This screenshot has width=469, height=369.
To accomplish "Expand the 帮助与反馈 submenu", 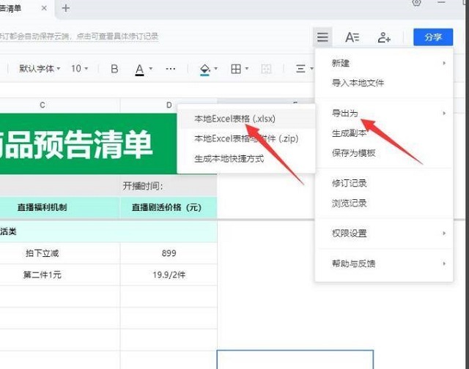I will tap(384, 264).
